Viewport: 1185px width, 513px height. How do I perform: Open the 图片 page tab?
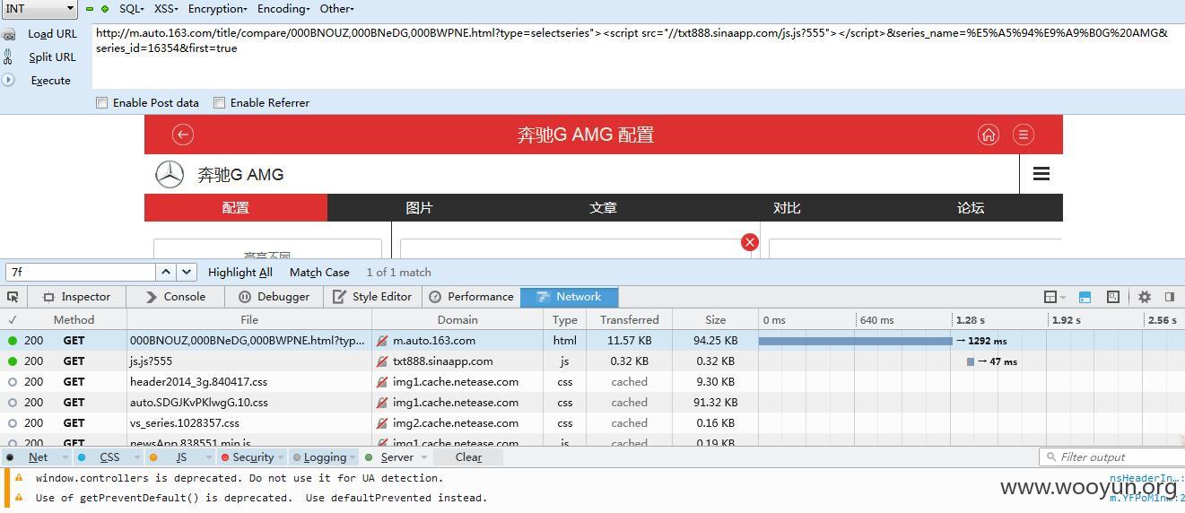coord(419,208)
